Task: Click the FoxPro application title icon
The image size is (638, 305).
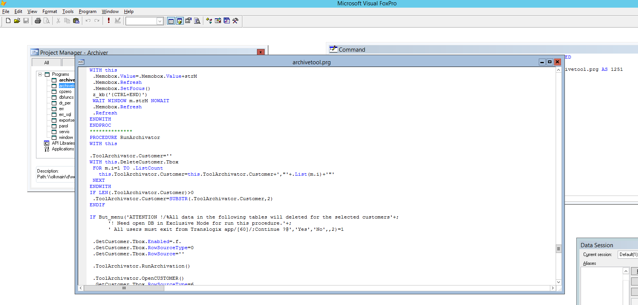Action: coord(3,3)
